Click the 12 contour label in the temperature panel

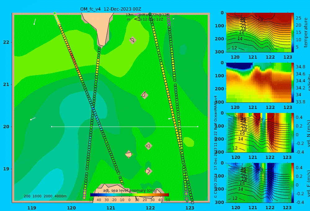234,48
